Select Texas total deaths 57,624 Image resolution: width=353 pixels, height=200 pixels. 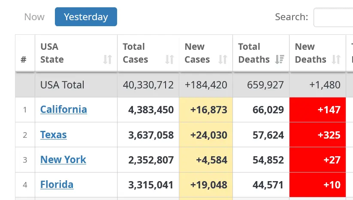coord(268,135)
